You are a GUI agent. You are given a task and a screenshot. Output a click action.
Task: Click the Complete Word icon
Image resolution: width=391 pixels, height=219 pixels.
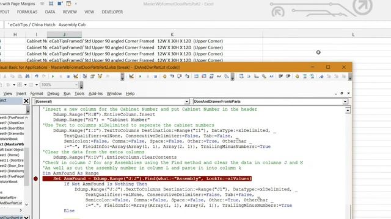(x=271, y=76)
